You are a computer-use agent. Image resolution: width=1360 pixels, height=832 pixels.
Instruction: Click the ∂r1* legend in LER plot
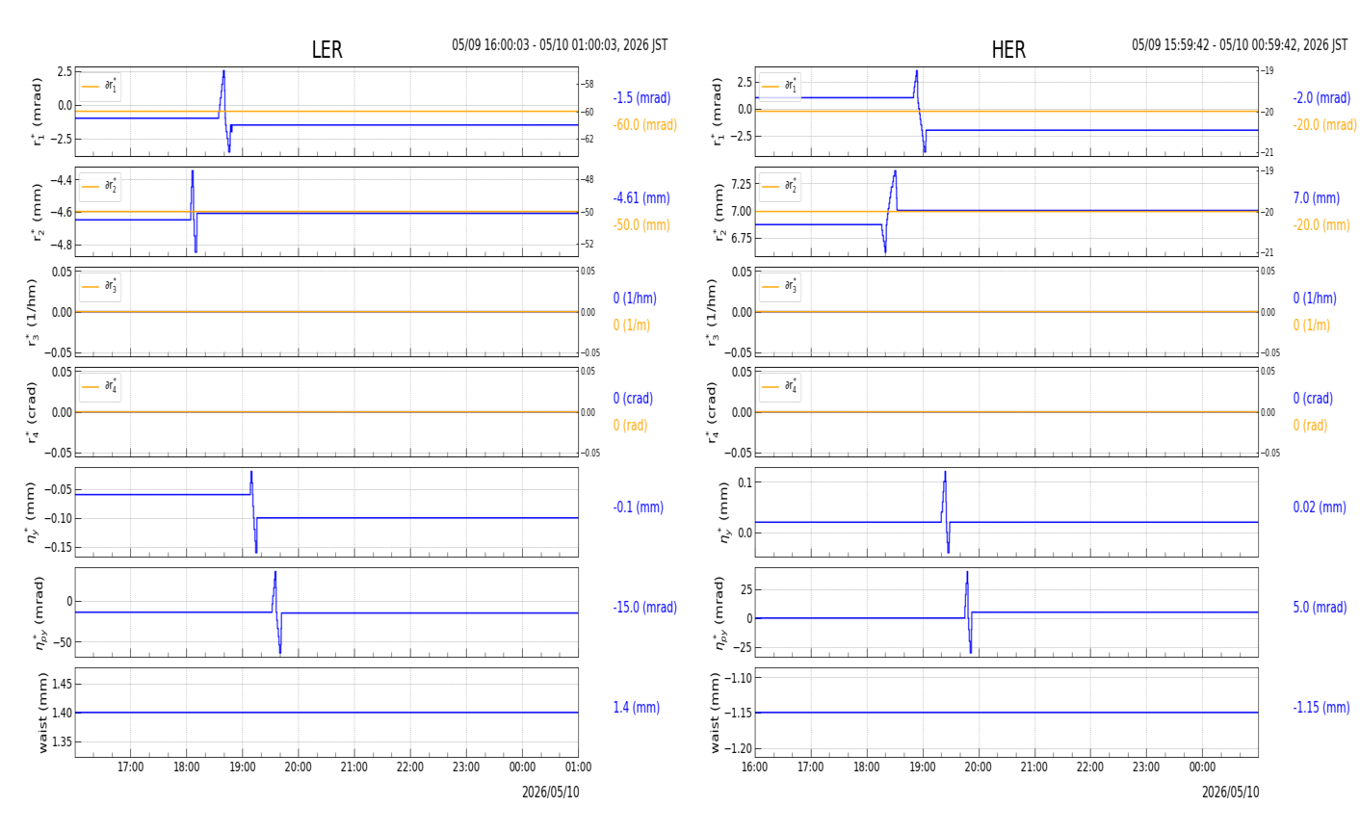click(x=100, y=87)
